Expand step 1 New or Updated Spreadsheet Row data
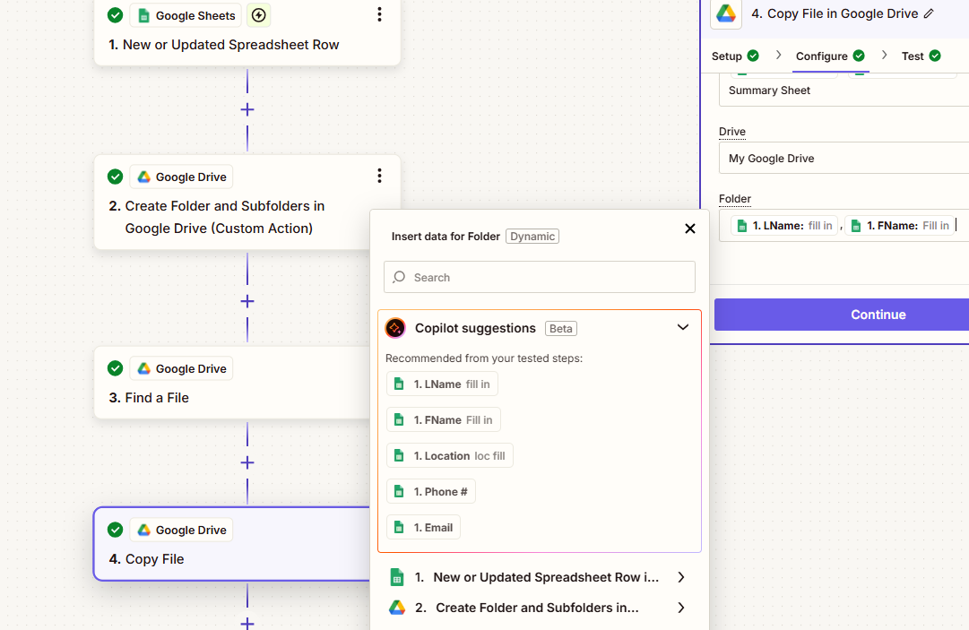Screen dimensions: 969x630 (538, 577)
